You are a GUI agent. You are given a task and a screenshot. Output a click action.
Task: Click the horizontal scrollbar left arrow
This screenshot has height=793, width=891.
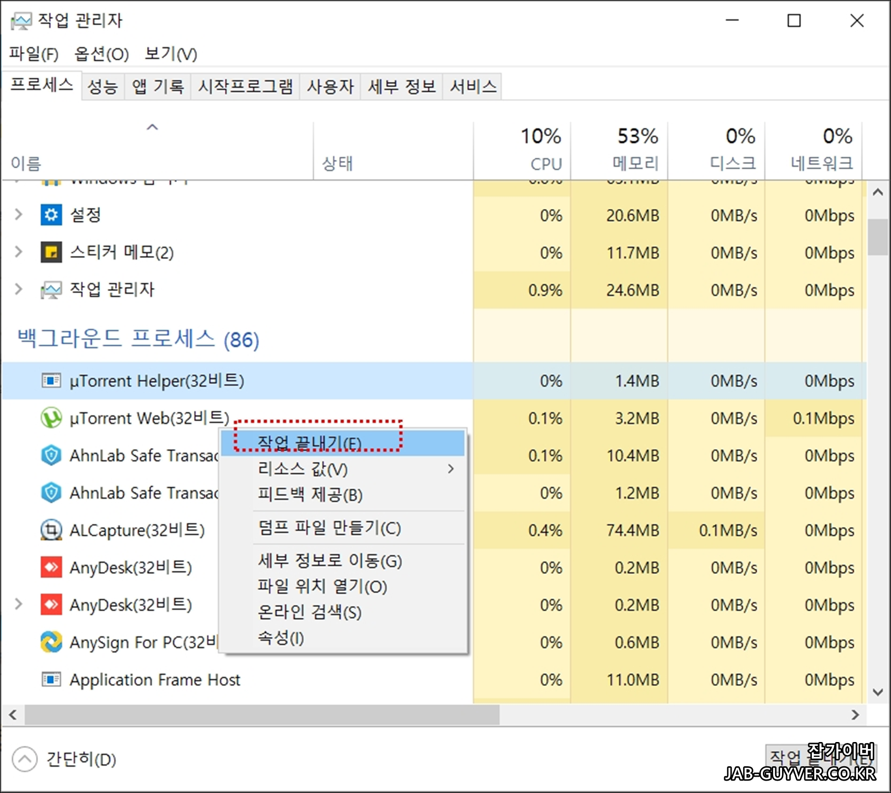click(13, 715)
